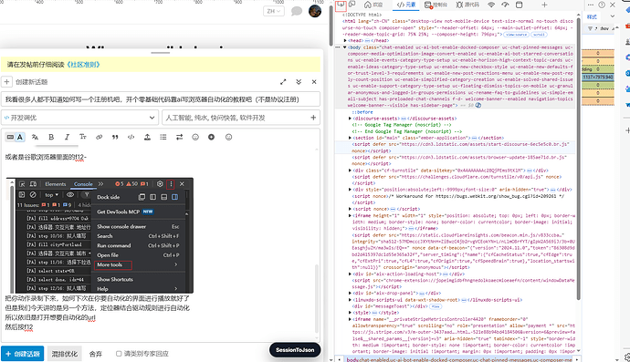Click the filled circle plus options icon
The image size is (630, 362).
point(211,138)
